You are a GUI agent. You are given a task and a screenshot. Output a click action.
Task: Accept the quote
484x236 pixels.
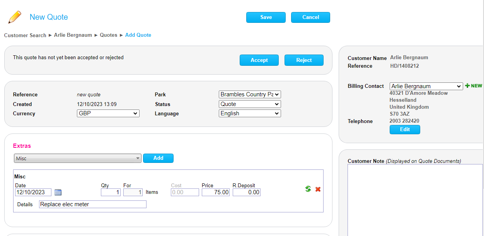259,60
